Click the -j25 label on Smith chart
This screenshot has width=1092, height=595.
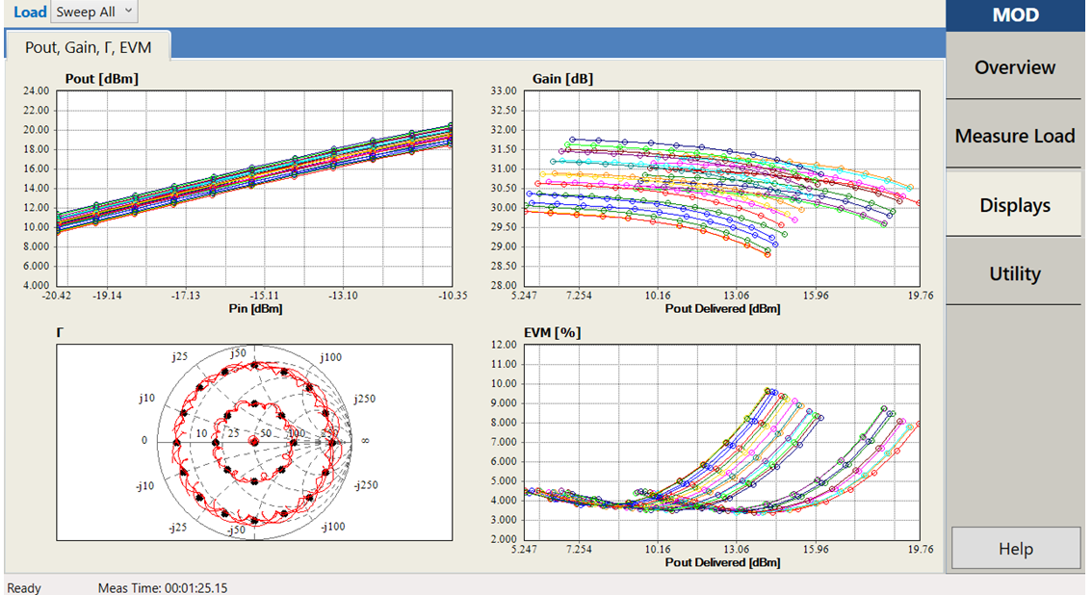[177, 528]
